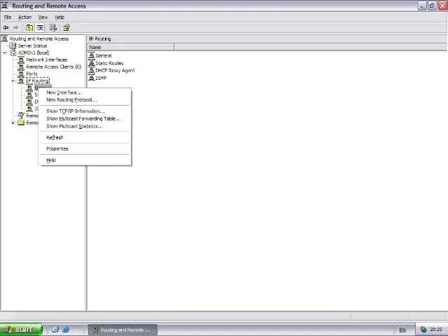Viewport: 448px width, 336px height.
Task: Select Remote Access Clients (0) node
Action: pyautogui.click(x=54, y=67)
